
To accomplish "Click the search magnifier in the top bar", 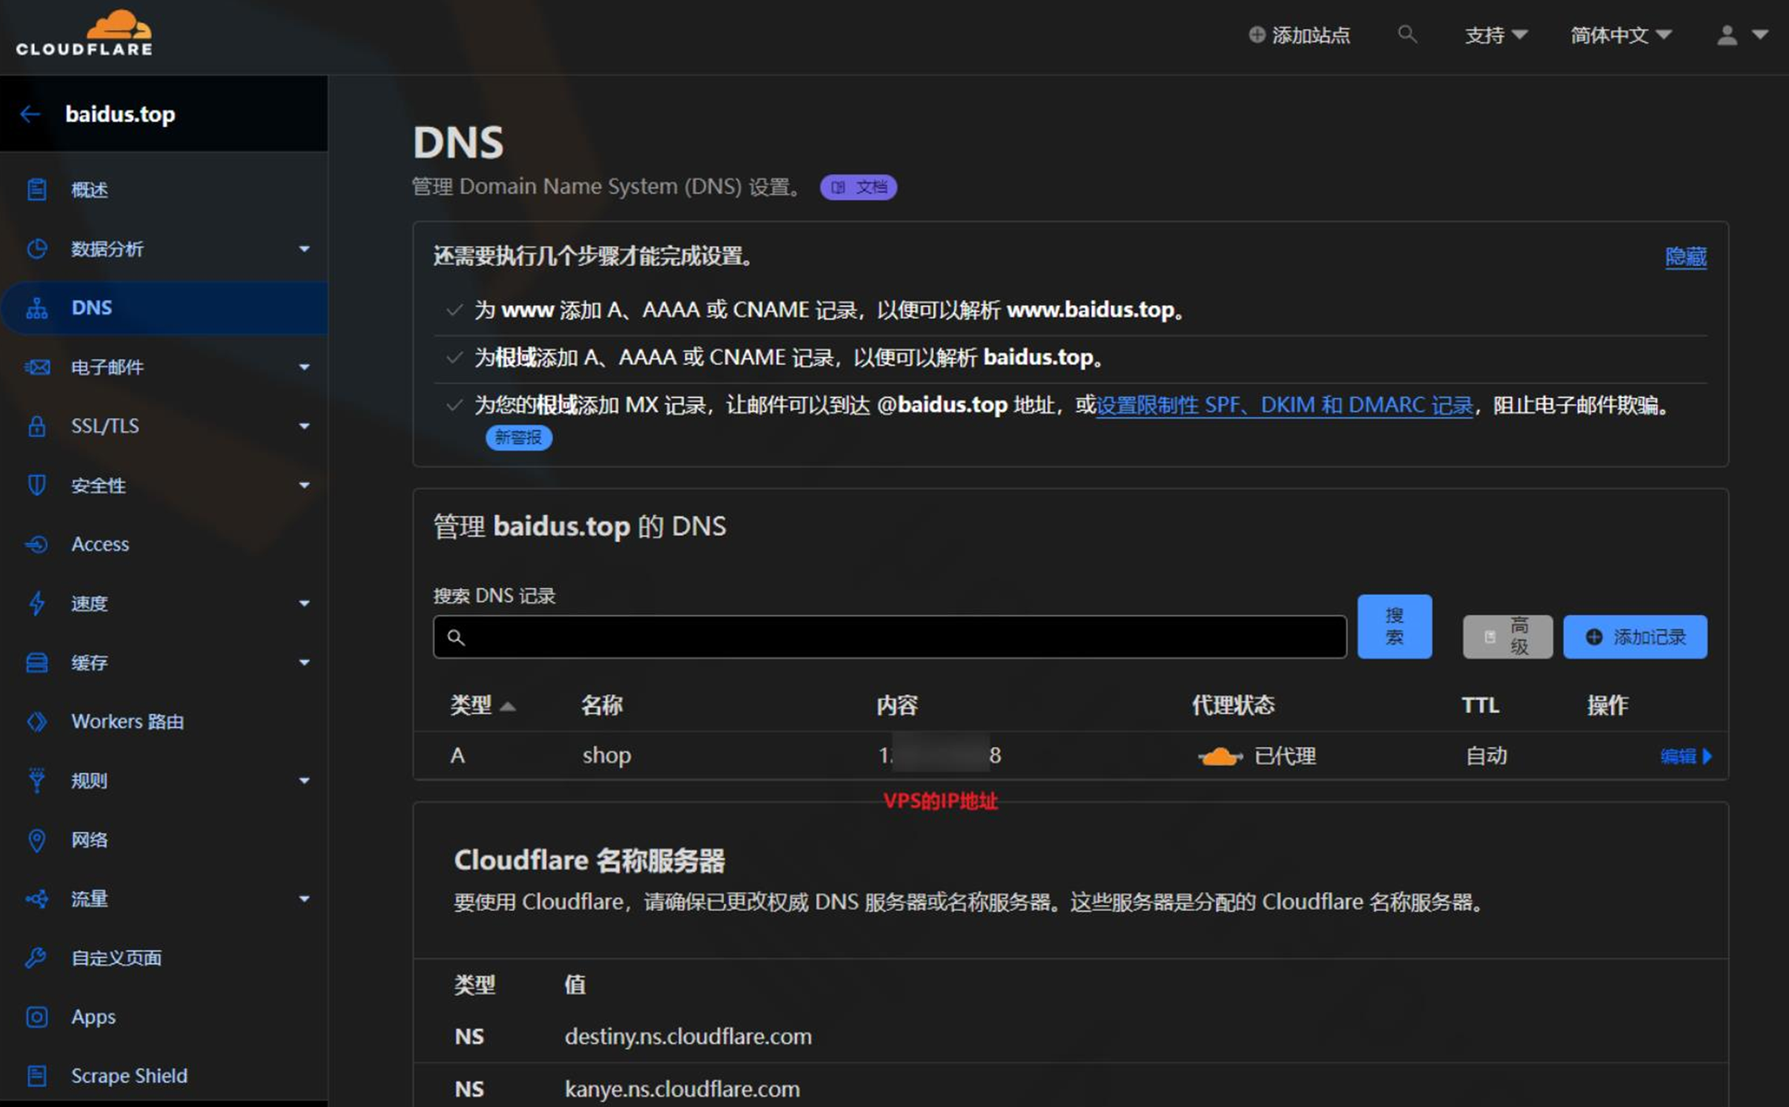I will 1407,35.
